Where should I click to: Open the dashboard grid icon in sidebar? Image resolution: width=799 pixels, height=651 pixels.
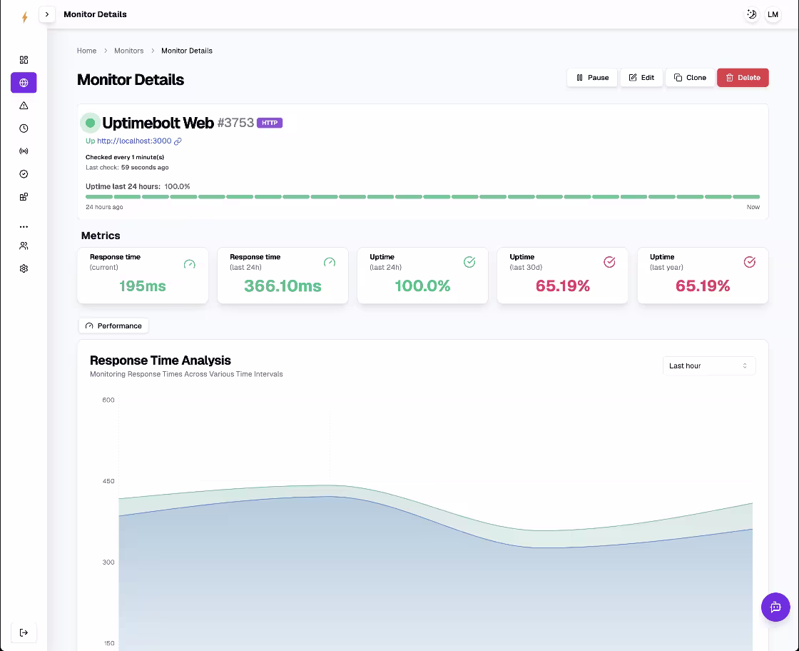(x=24, y=60)
